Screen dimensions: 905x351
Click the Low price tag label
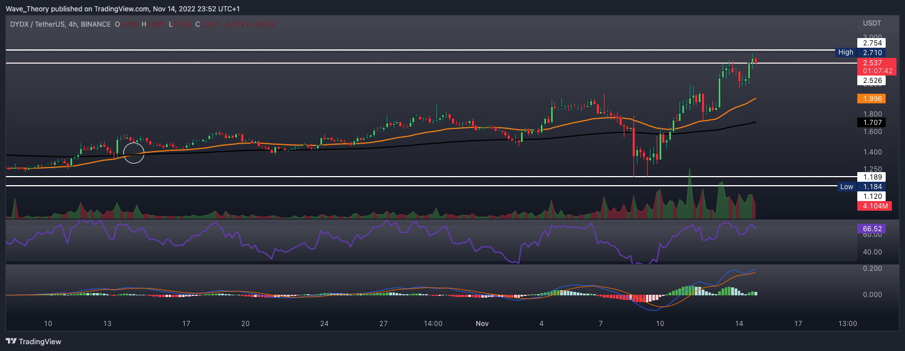tap(846, 187)
